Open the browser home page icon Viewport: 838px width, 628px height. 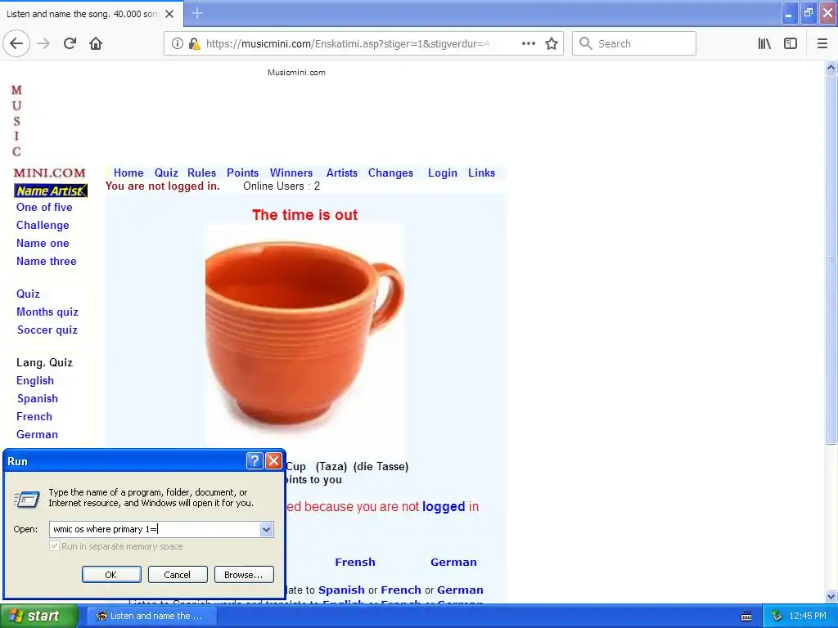(x=96, y=43)
